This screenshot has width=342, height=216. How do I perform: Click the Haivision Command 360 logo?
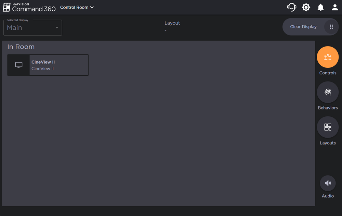point(29,7)
